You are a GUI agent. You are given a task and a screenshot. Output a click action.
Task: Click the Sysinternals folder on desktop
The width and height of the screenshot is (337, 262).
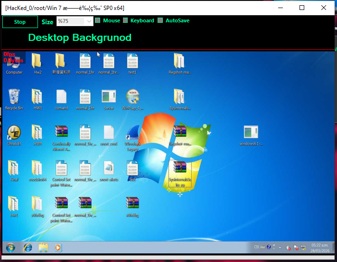[x=179, y=97]
